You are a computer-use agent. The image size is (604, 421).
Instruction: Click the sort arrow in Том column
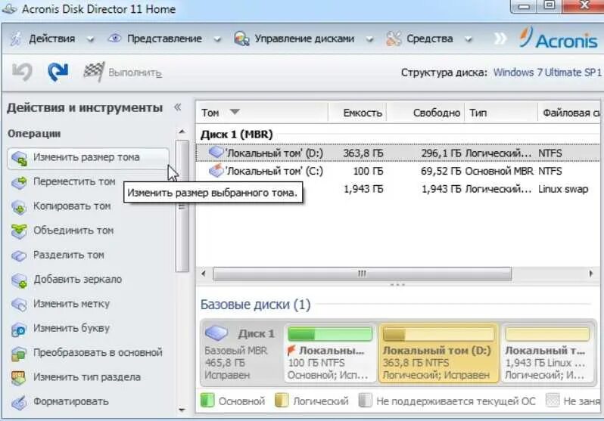click(235, 112)
